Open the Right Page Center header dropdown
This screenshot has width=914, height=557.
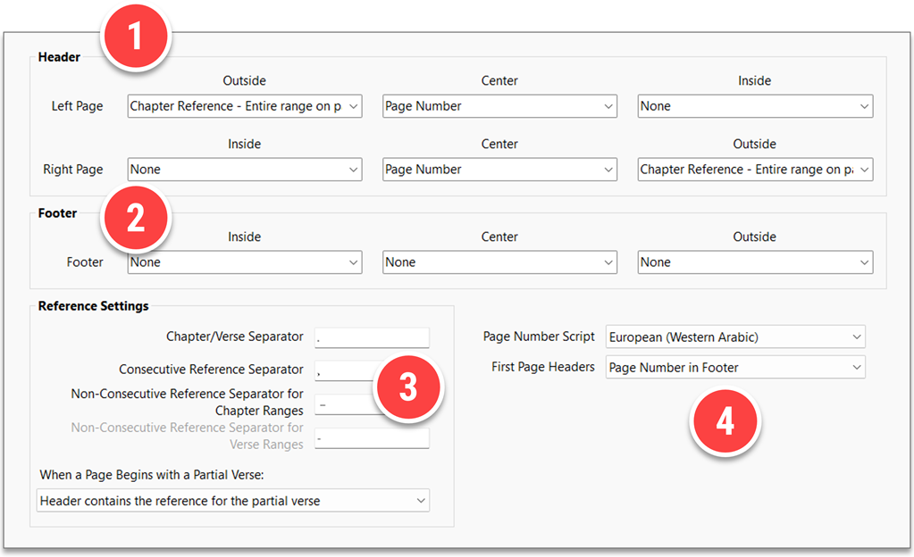(499, 170)
